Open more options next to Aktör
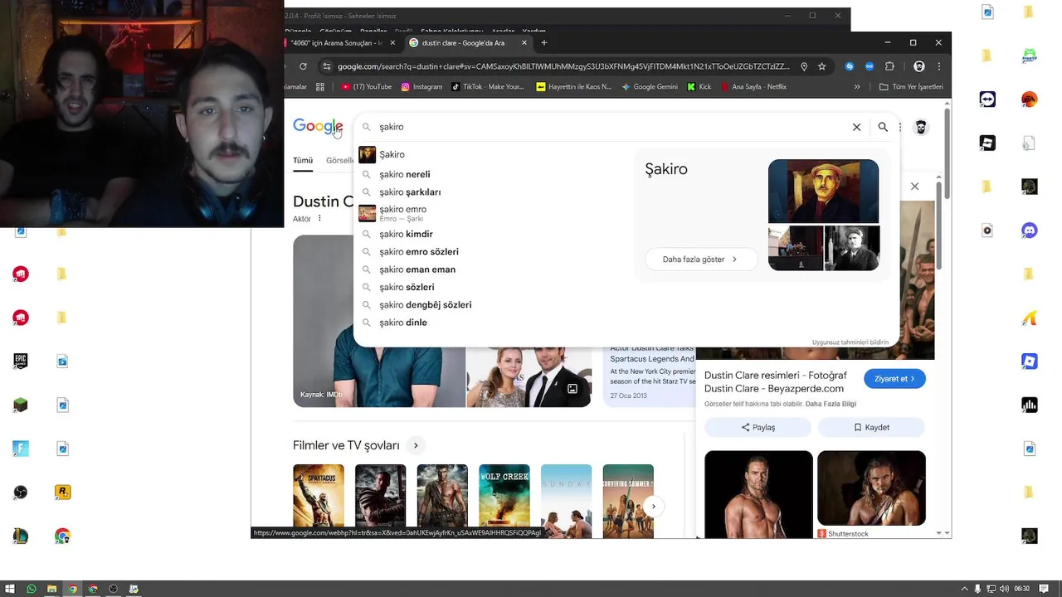The height and width of the screenshot is (597, 1062). coord(319,219)
